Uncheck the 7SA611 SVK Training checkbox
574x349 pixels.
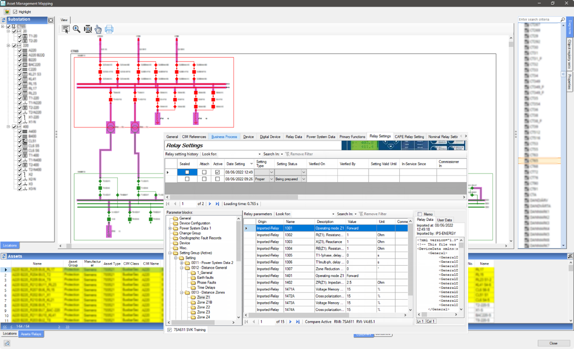click(x=169, y=330)
